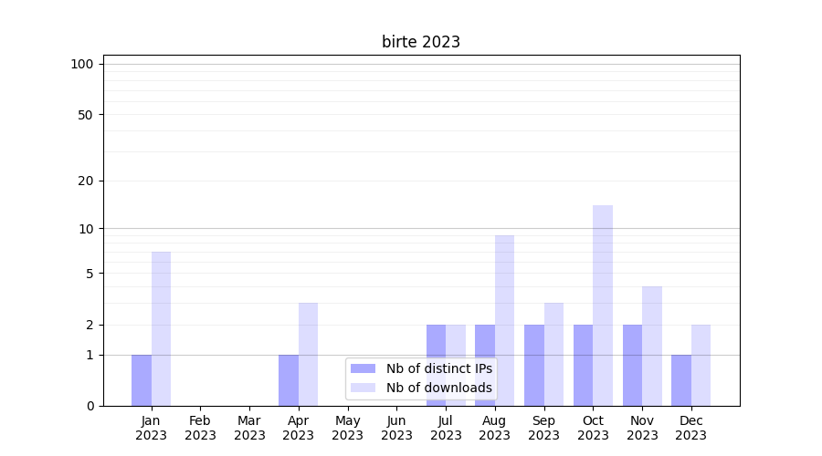Click the January 2023 downloads bar
The height and width of the screenshot is (456, 822).
[162, 328]
